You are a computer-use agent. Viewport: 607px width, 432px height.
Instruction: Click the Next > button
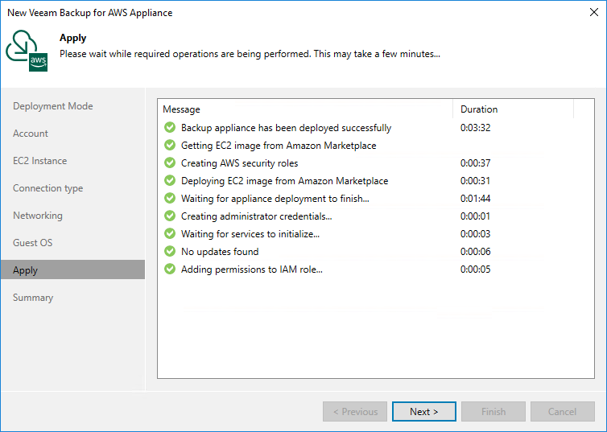(424, 412)
